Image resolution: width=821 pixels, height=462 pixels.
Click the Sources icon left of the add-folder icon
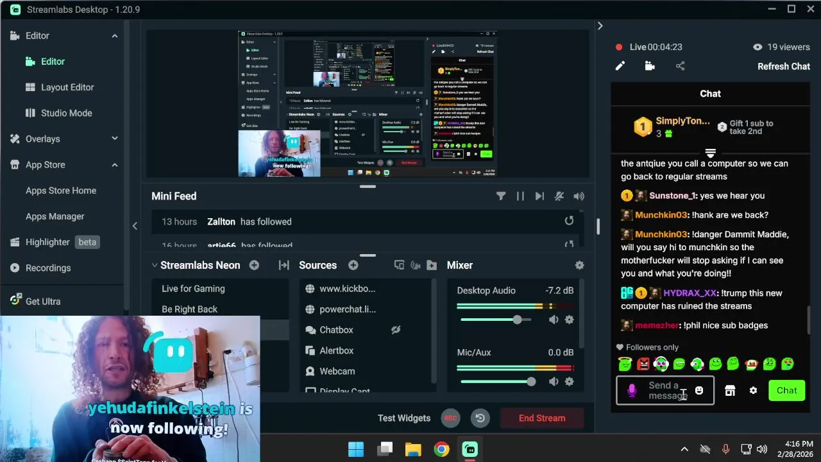[x=416, y=265]
